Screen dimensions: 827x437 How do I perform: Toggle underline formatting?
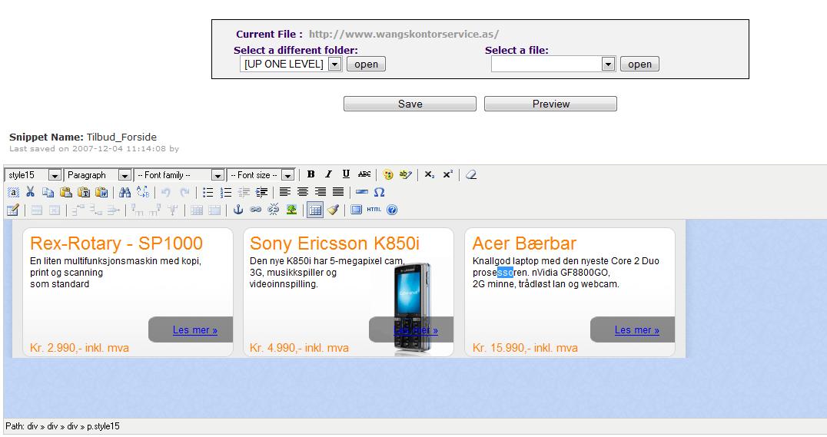(346, 174)
